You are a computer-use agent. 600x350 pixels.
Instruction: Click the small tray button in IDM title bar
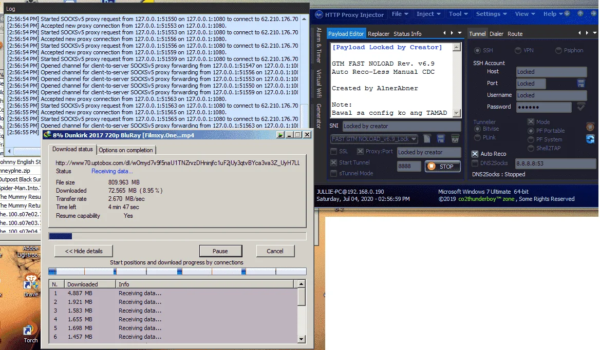280,135
